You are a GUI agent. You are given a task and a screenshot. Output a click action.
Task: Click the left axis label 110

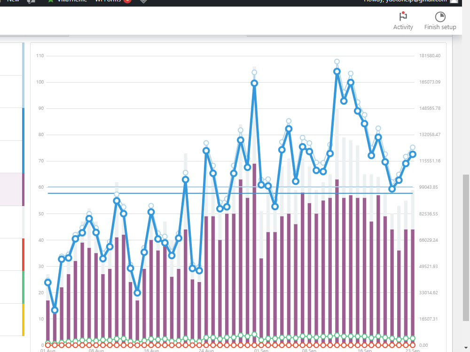[x=40, y=56]
